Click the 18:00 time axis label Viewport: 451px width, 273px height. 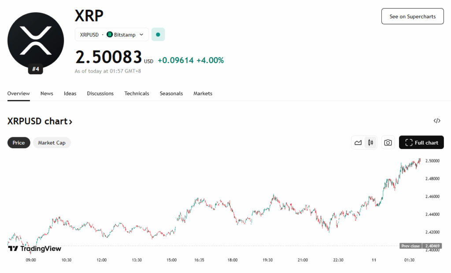coord(233,260)
